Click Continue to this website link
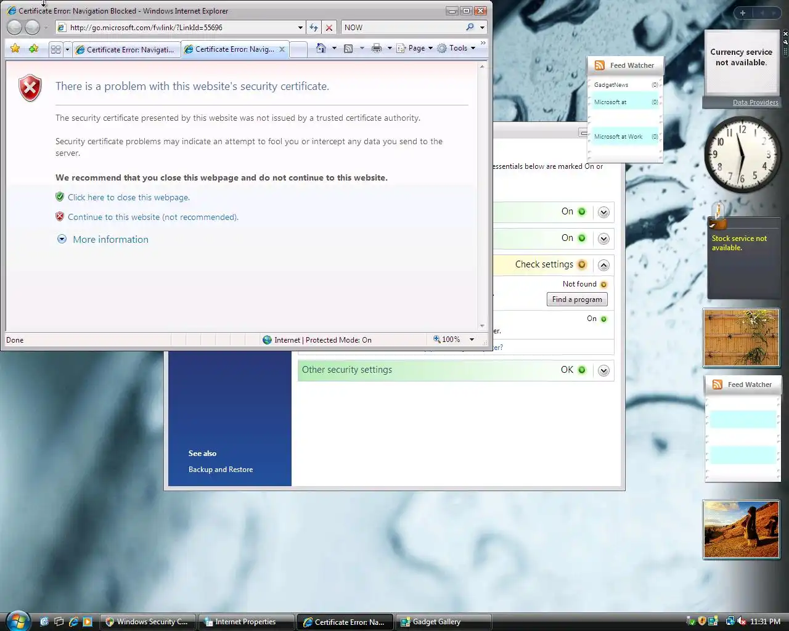789x631 pixels. (153, 217)
